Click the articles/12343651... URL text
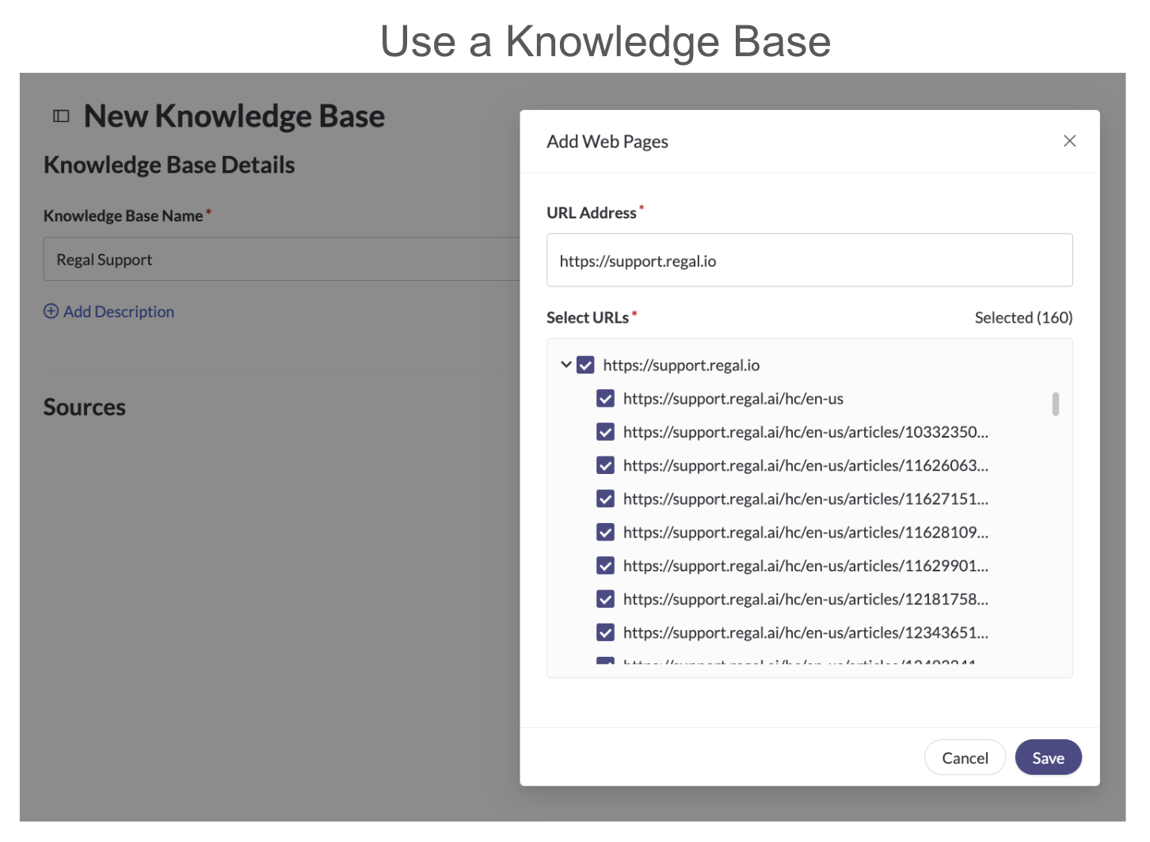 [x=805, y=633]
